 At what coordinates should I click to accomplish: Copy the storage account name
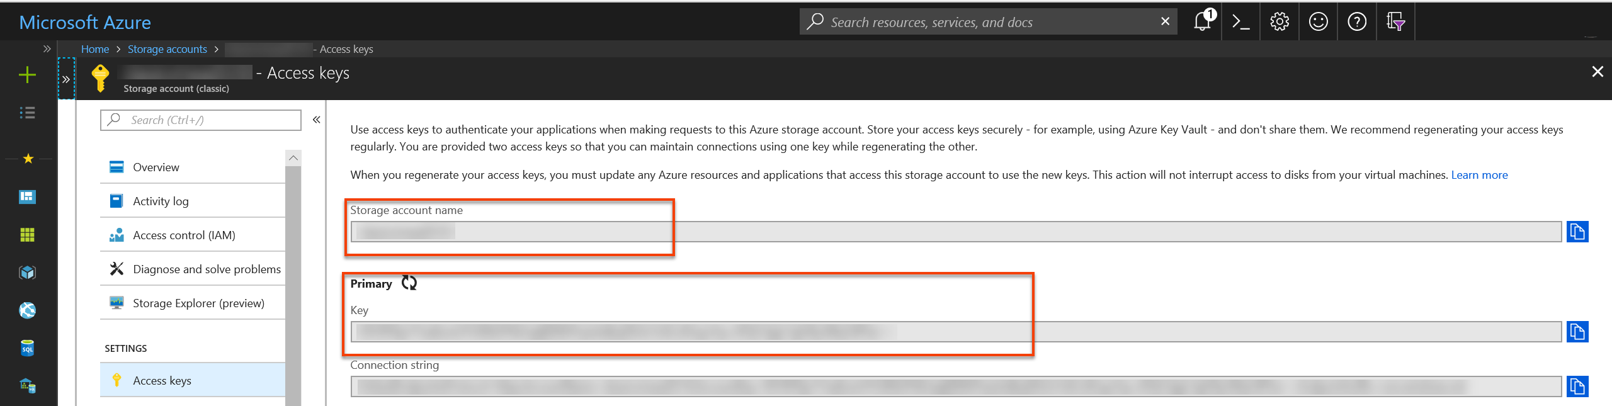point(1577,232)
